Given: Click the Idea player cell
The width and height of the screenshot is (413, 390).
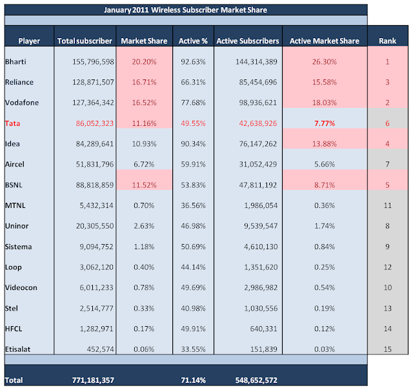Looking at the screenshot, I should (x=12, y=144).
